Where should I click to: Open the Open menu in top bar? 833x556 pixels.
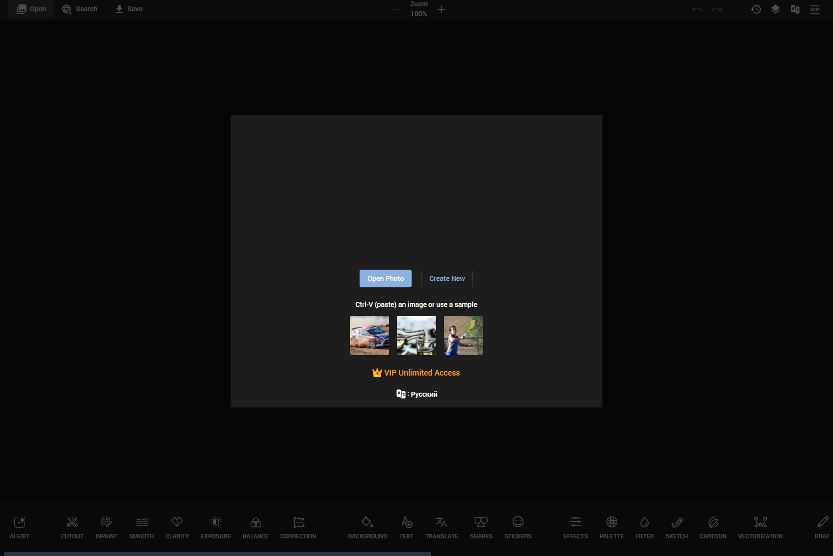click(31, 9)
